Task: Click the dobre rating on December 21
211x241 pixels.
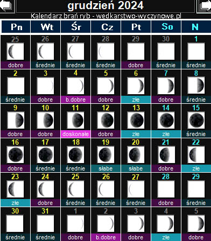Action: pos(166,168)
